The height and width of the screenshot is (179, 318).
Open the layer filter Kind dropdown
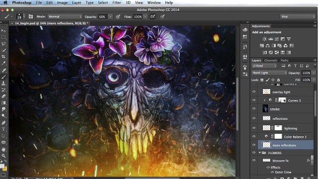point(264,66)
